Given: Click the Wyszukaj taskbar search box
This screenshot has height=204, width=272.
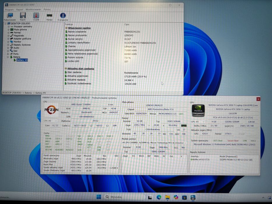Looking at the screenshot, I should tap(124, 197).
